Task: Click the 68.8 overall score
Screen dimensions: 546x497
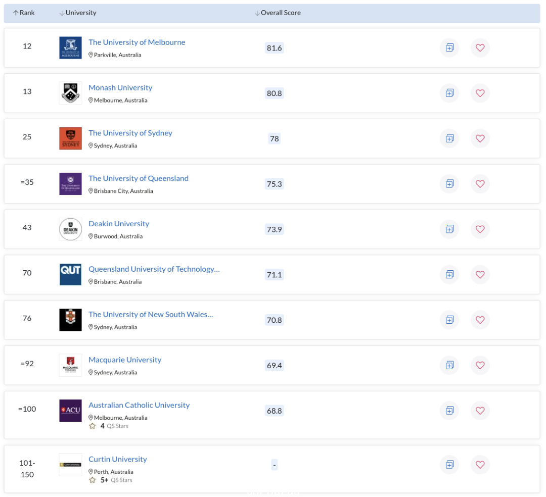Action: 275,411
